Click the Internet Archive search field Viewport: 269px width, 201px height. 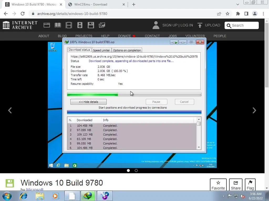click(x=242, y=25)
